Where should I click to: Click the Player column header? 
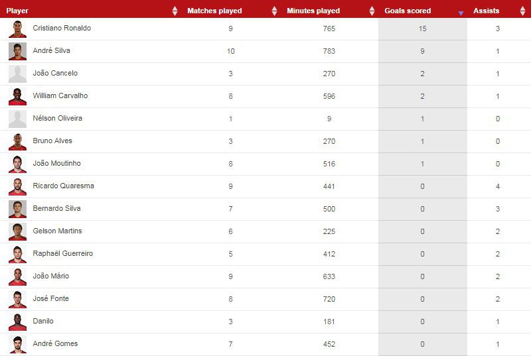click(x=17, y=11)
